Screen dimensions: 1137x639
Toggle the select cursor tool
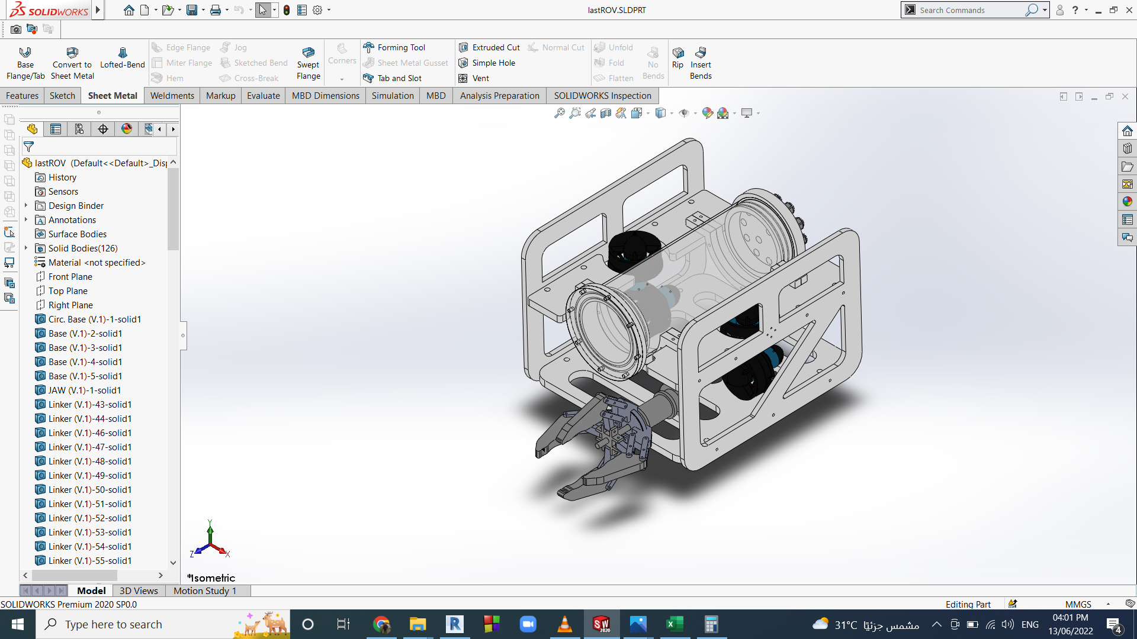click(263, 10)
